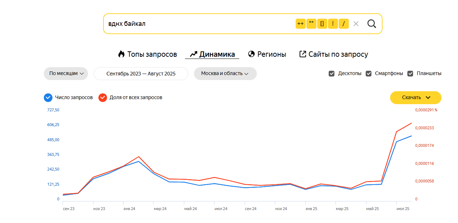Expand the Скачать download dropdown
This screenshot has height=223, width=458.
(x=416, y=97)
